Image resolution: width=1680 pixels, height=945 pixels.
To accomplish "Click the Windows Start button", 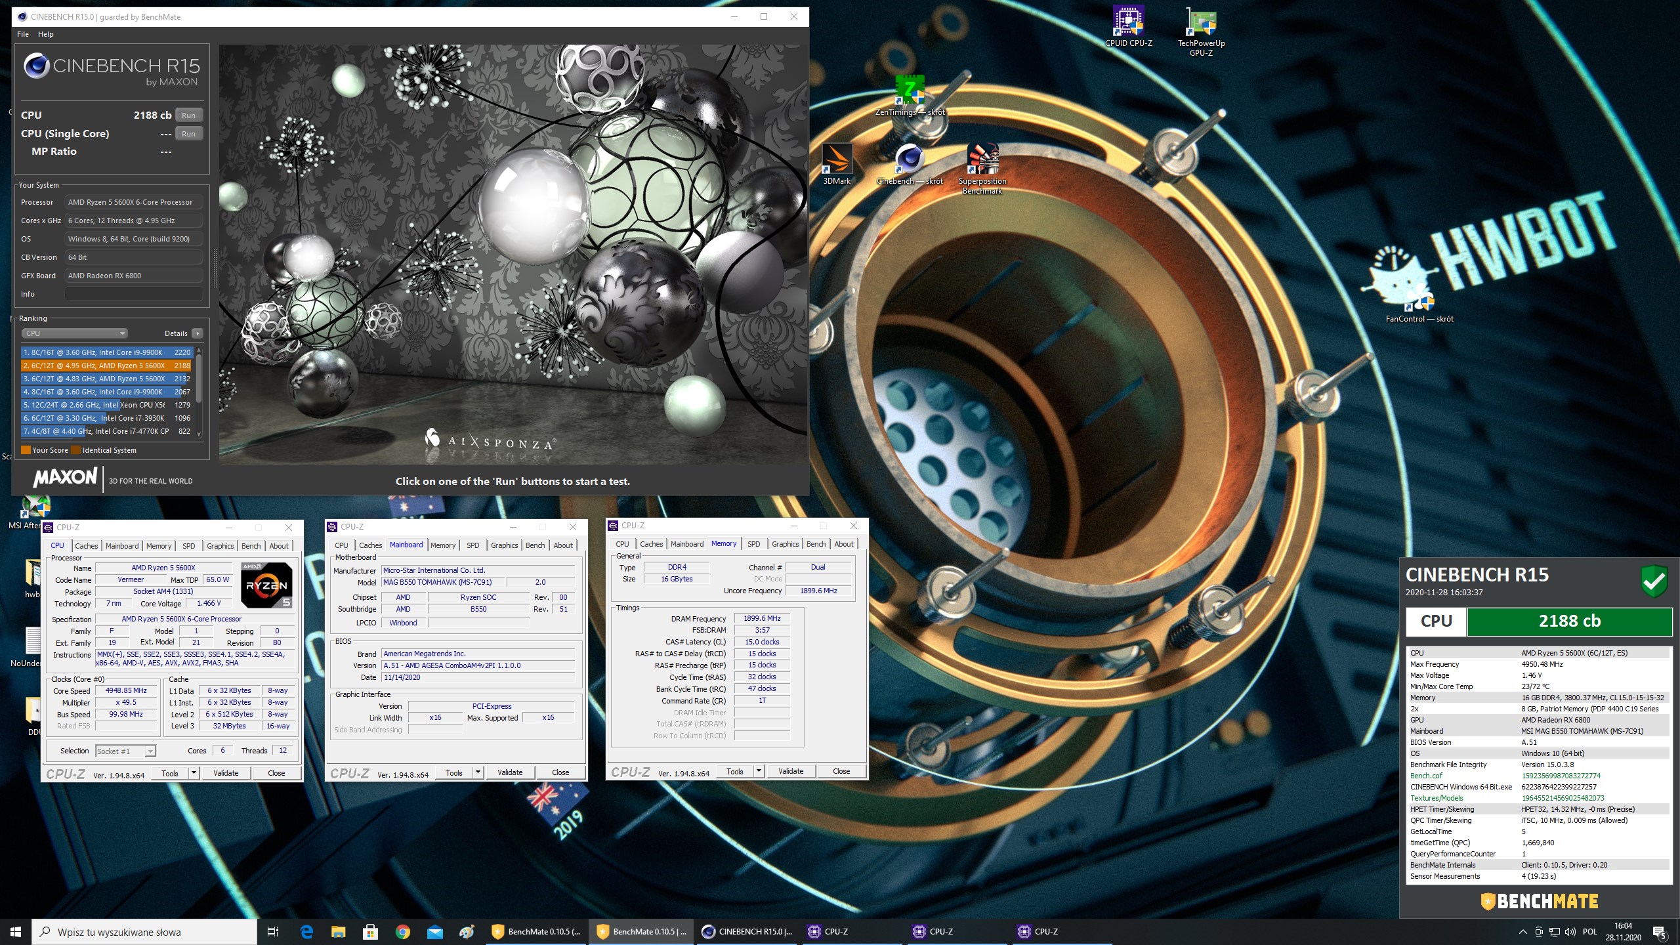I will coord(16,931).
